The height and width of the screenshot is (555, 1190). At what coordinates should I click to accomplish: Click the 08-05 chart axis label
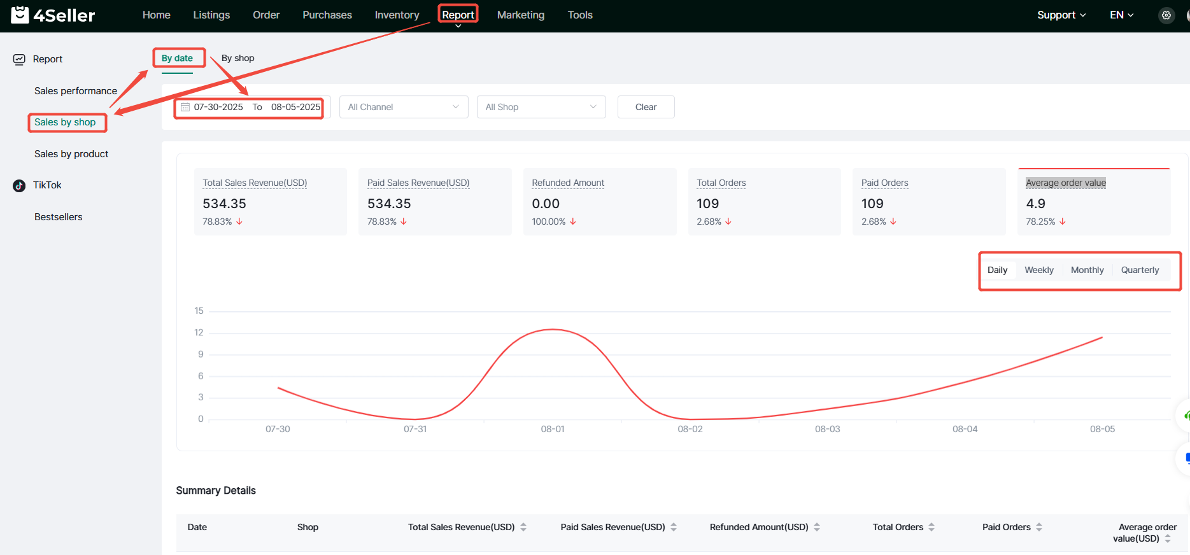(x=1102, y=430)
